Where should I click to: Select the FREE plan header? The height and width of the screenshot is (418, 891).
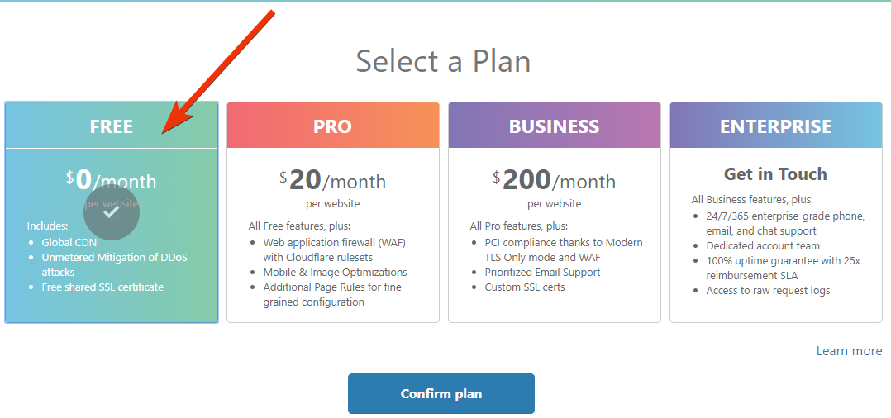pos(112,126)
